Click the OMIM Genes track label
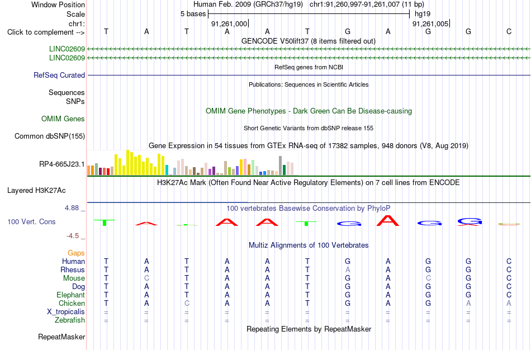 [63, 119]
